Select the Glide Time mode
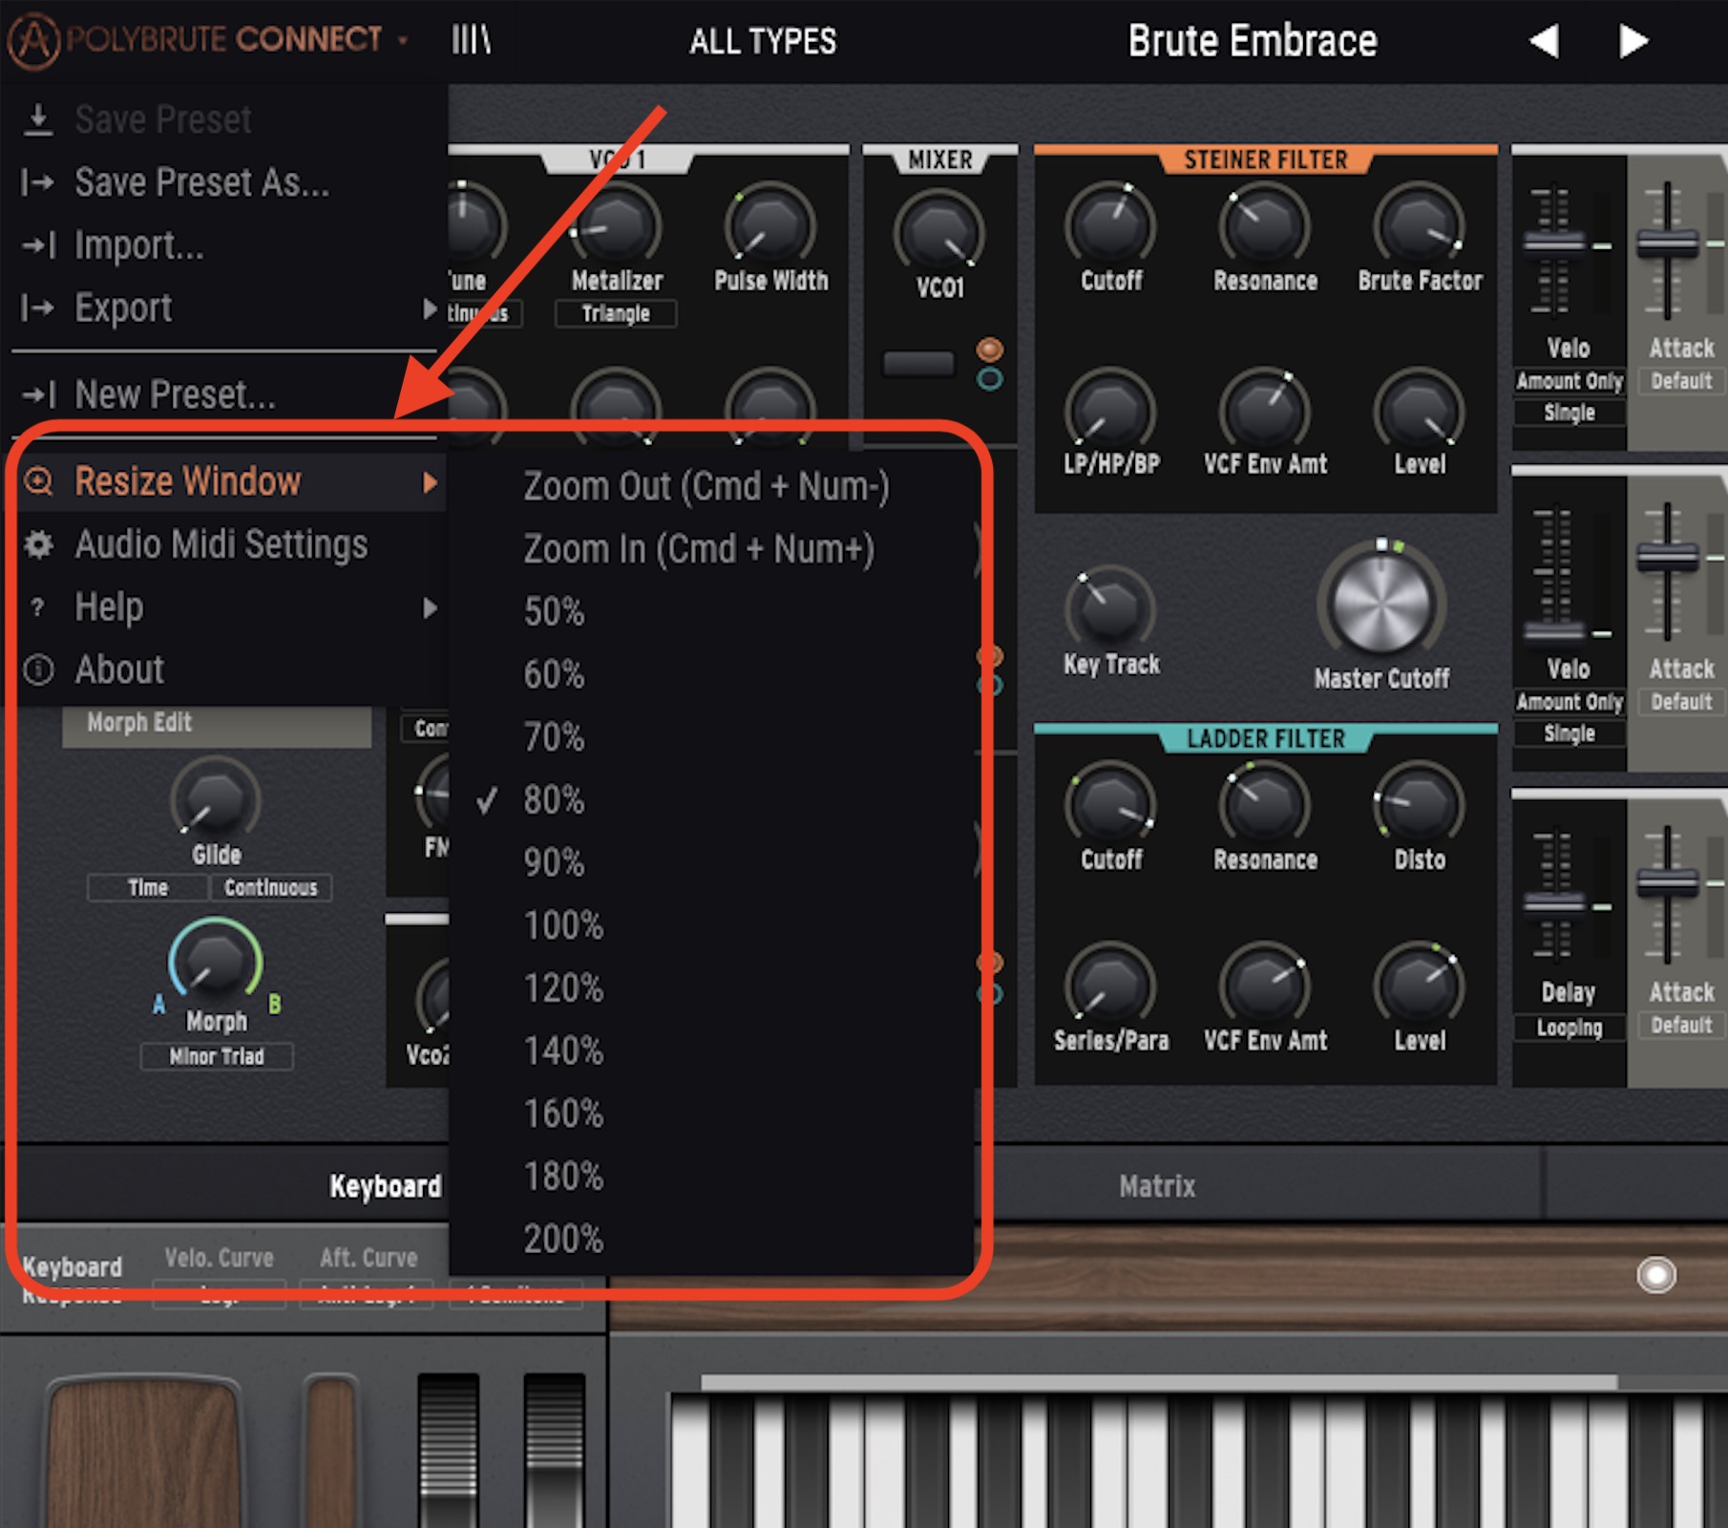This screenshot has width=1728, height=1528. (x=148, y=887)
